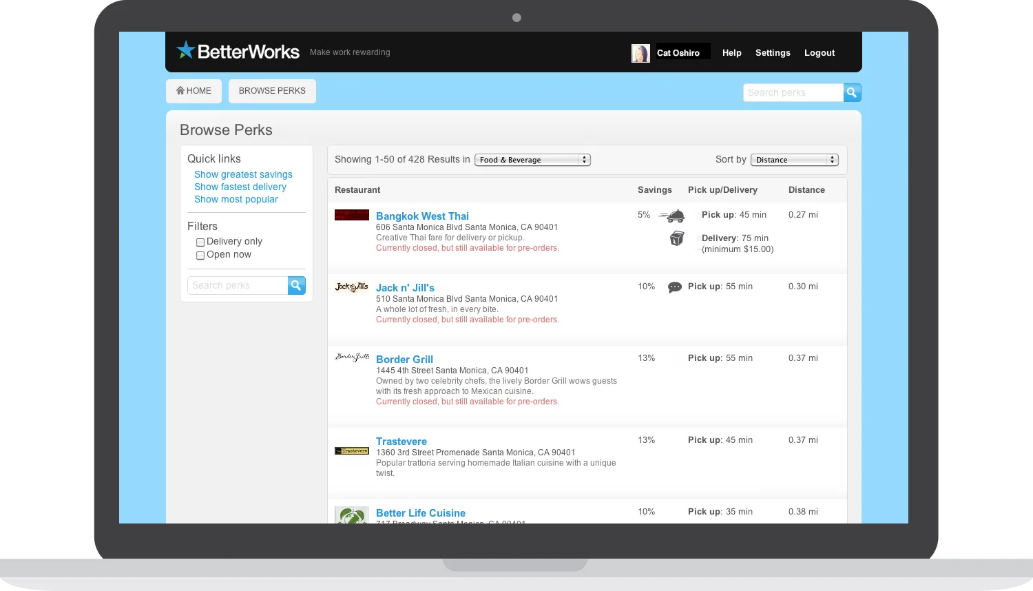Click the 0.30 mi distance value
Screen dimensions: 1033x591
pyautogui.click(x=803, y=287)
